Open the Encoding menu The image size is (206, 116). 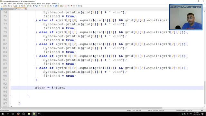tap(20, 4)
